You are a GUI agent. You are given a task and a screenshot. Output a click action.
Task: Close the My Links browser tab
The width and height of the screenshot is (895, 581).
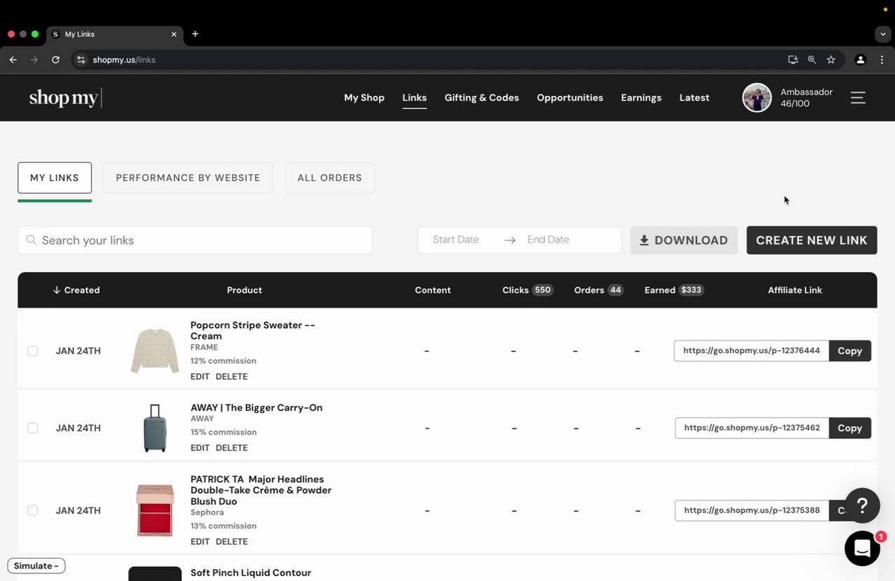pos(173,34)
